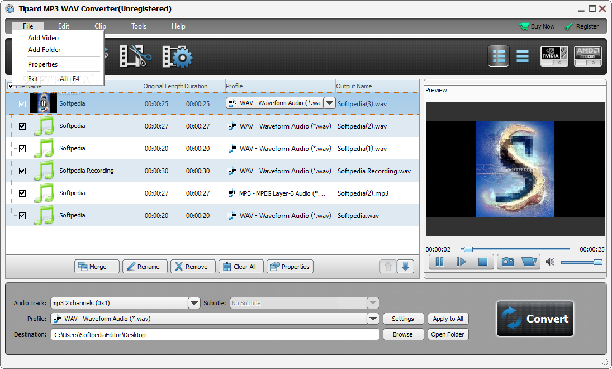Screen dimensions: 612x369
Task: Mute the preview volume speaker icon
Action: (550, 262)
